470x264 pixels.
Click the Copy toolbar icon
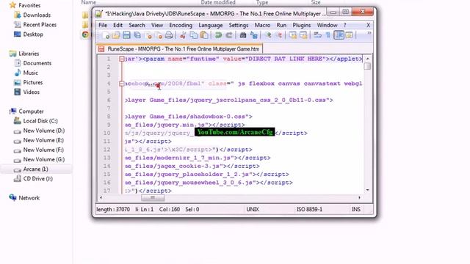tap(194, 35)
